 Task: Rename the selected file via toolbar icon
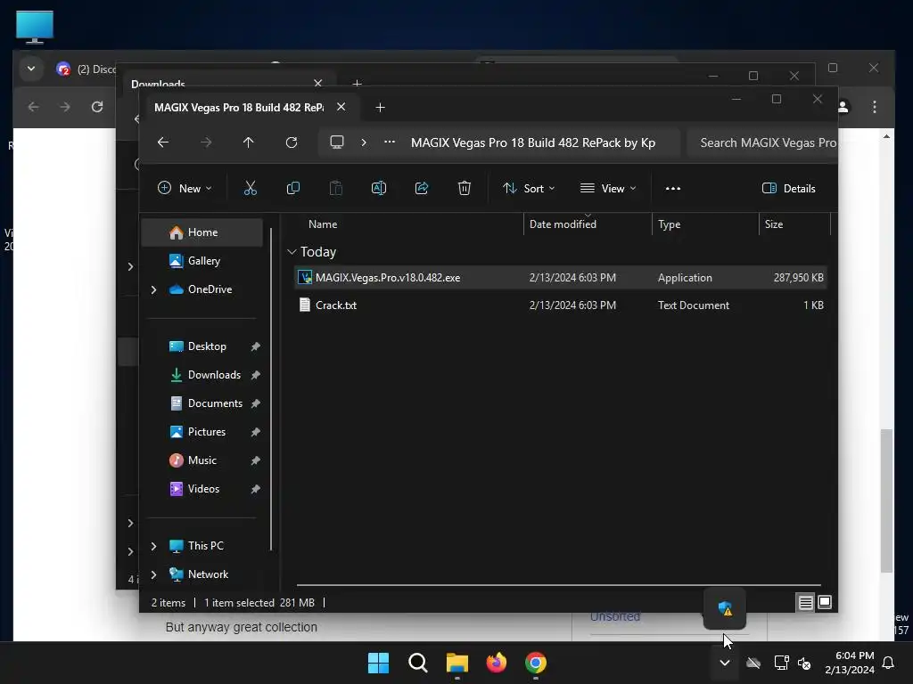[x=378, y=189]
